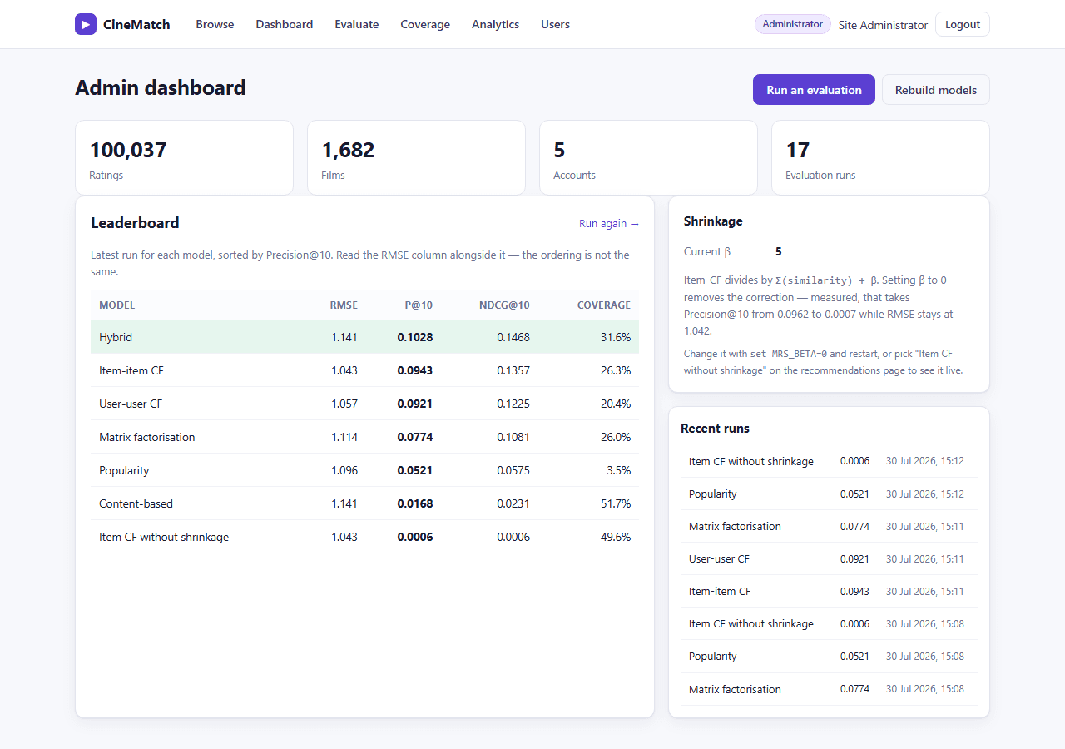Click the Shrinkage panel heading

coord(713,221)
